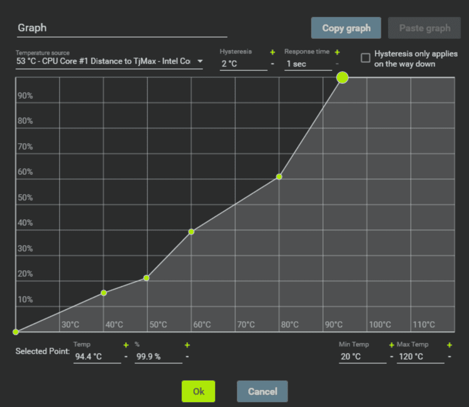Decrease Max Temp via its minus icon
This screenshot has height=407, width=469.
(x=449, y=357)
